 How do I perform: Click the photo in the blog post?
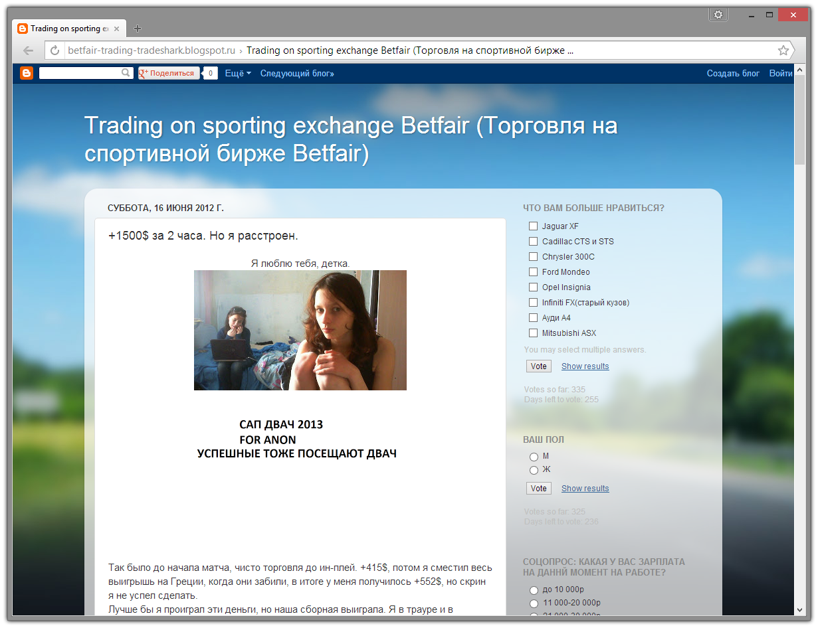pos(300,330)
